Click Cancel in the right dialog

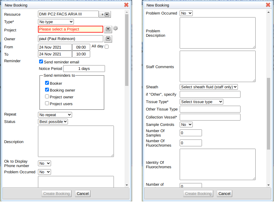(224, 193)
